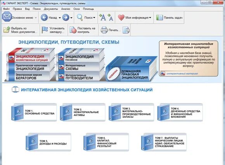Click the book icon of Том 4
The height and width of the screenshot is (165, 225).
click(163, 112)
